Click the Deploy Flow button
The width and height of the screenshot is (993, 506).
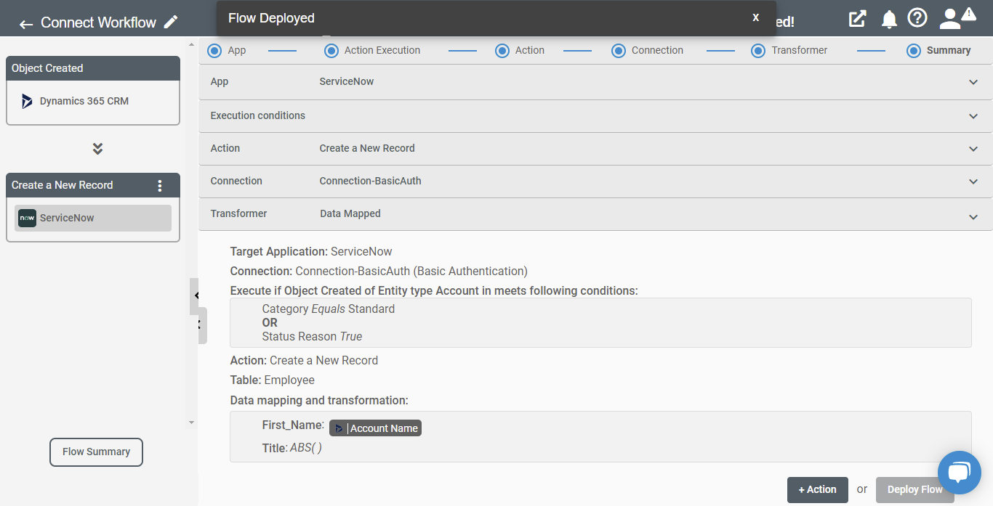tap(914, 489)
